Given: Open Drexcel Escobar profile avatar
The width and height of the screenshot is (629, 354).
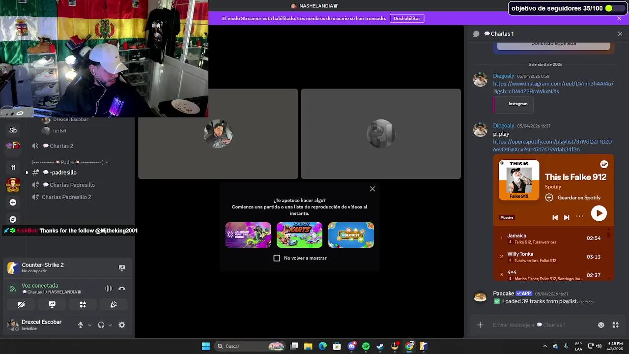Looking at the screenshot, I should coord(13,324).
